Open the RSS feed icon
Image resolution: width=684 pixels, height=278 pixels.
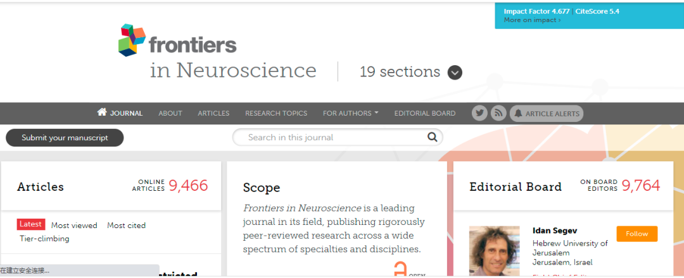click(498, 113)
